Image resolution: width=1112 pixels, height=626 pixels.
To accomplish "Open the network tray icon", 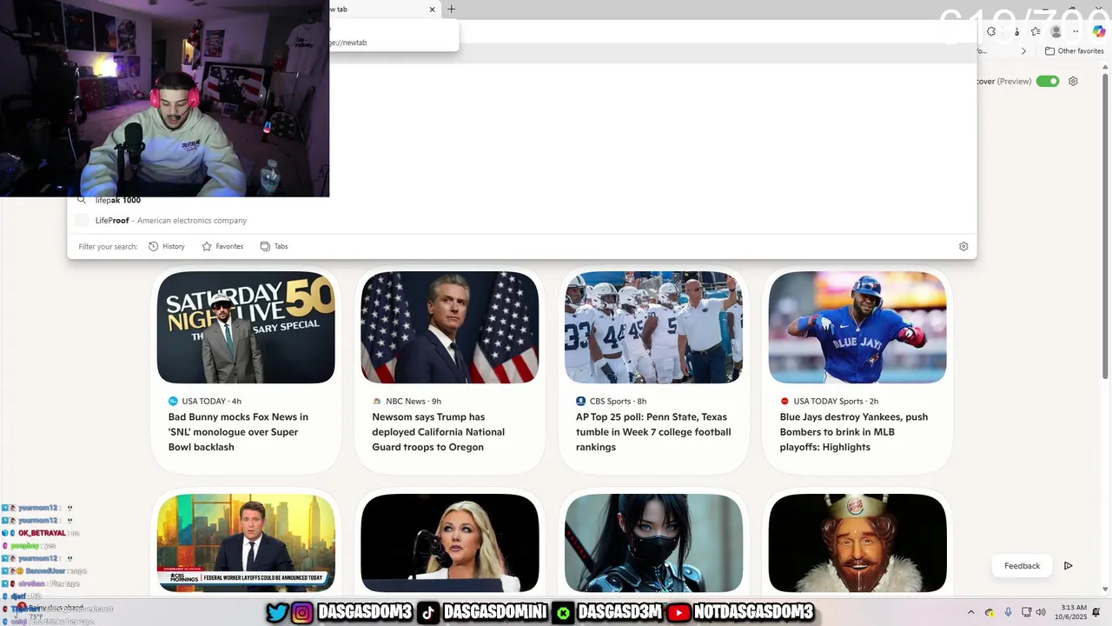I will click(x=1026, y=612).
